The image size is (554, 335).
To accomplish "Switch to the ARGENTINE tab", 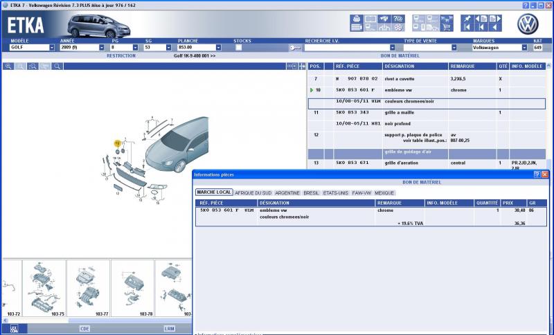I will (x=287, y=193).
